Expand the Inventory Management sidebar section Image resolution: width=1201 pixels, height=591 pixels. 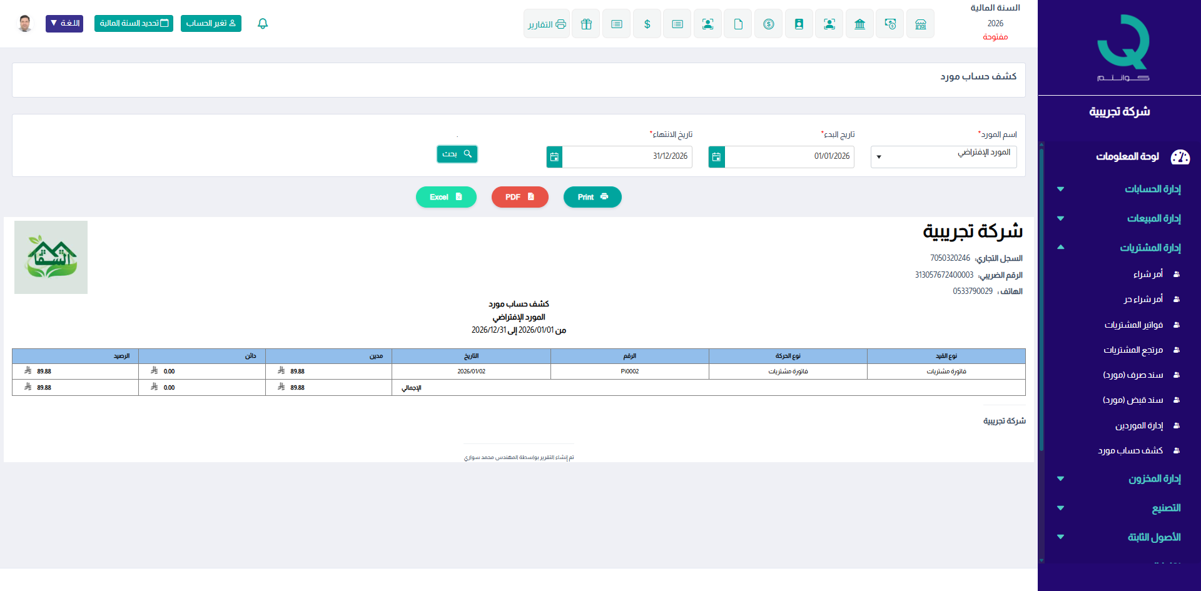[1154, 478]
